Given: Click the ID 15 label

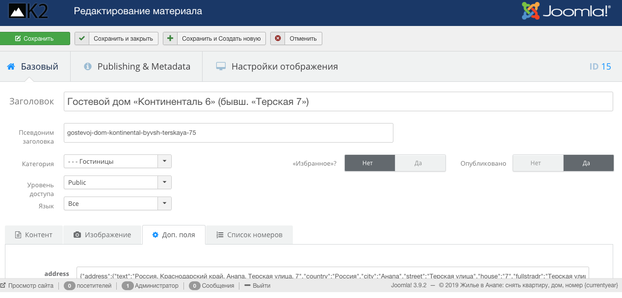Looking at the screenshot, I should (600, 66).
